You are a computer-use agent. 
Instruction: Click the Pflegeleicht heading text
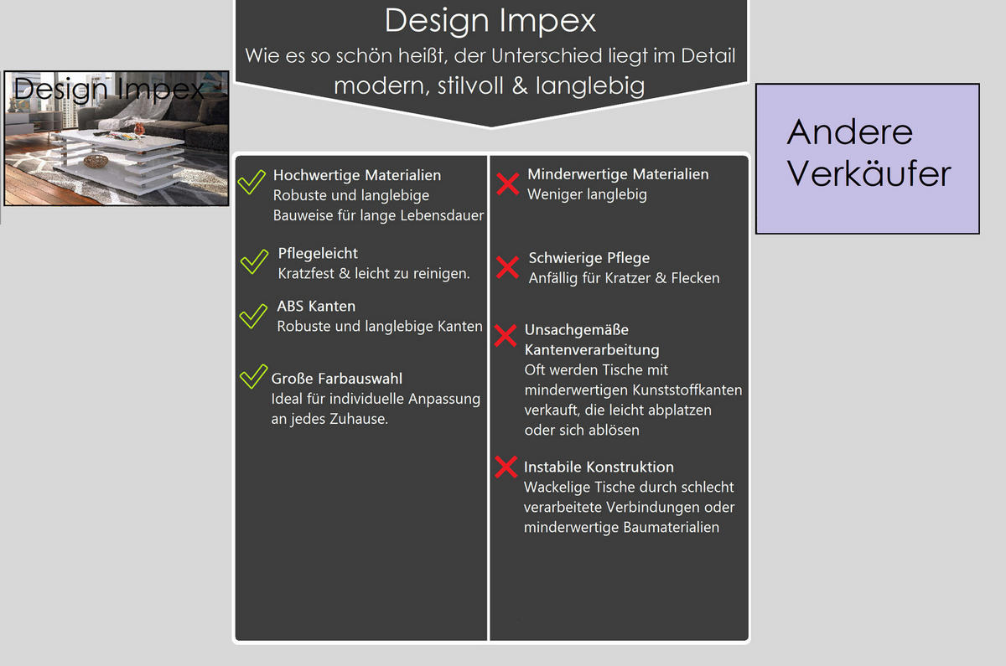pos(318,253)
